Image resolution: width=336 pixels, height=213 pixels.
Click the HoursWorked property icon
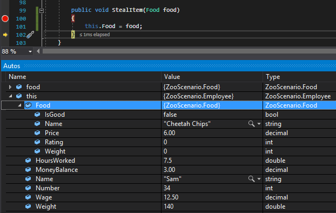click(28, 161)
